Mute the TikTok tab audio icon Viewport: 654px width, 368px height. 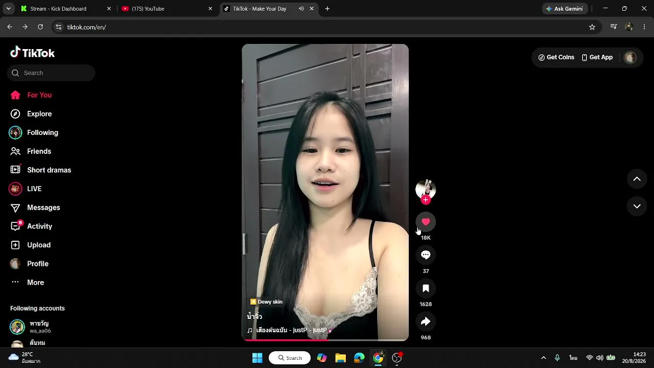(x=301, y=9)
